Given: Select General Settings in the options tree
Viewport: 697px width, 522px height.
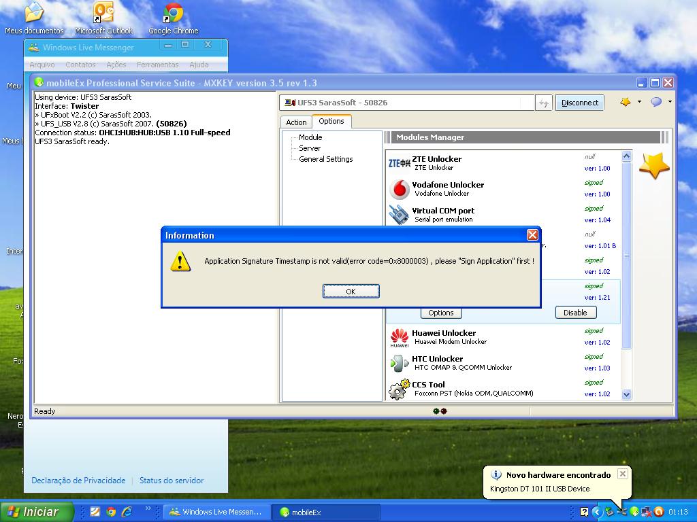Looking at the screenshot, I should (326, 159).
